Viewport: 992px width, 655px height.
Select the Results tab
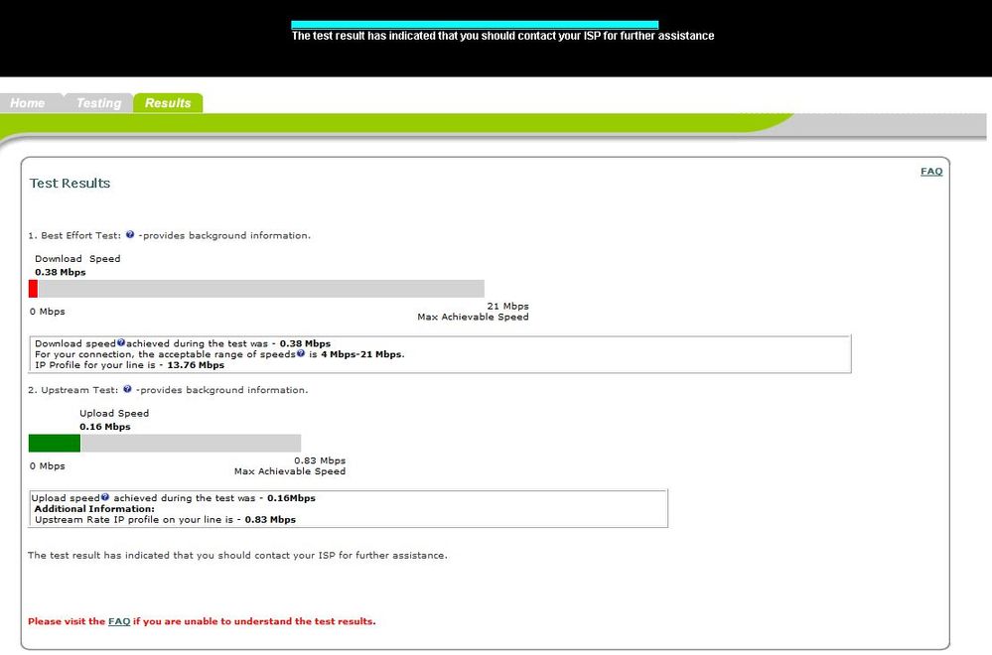coord(168,103)
